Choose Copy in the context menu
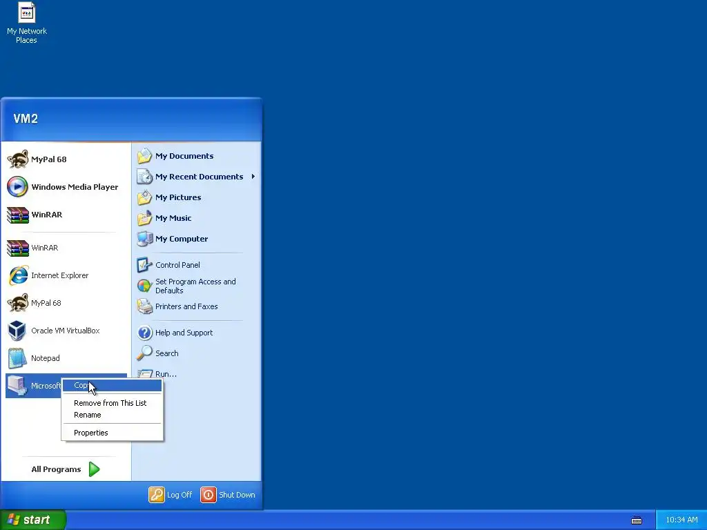The width and height of the screenshot is (707, 530). (x=113, y=385)
